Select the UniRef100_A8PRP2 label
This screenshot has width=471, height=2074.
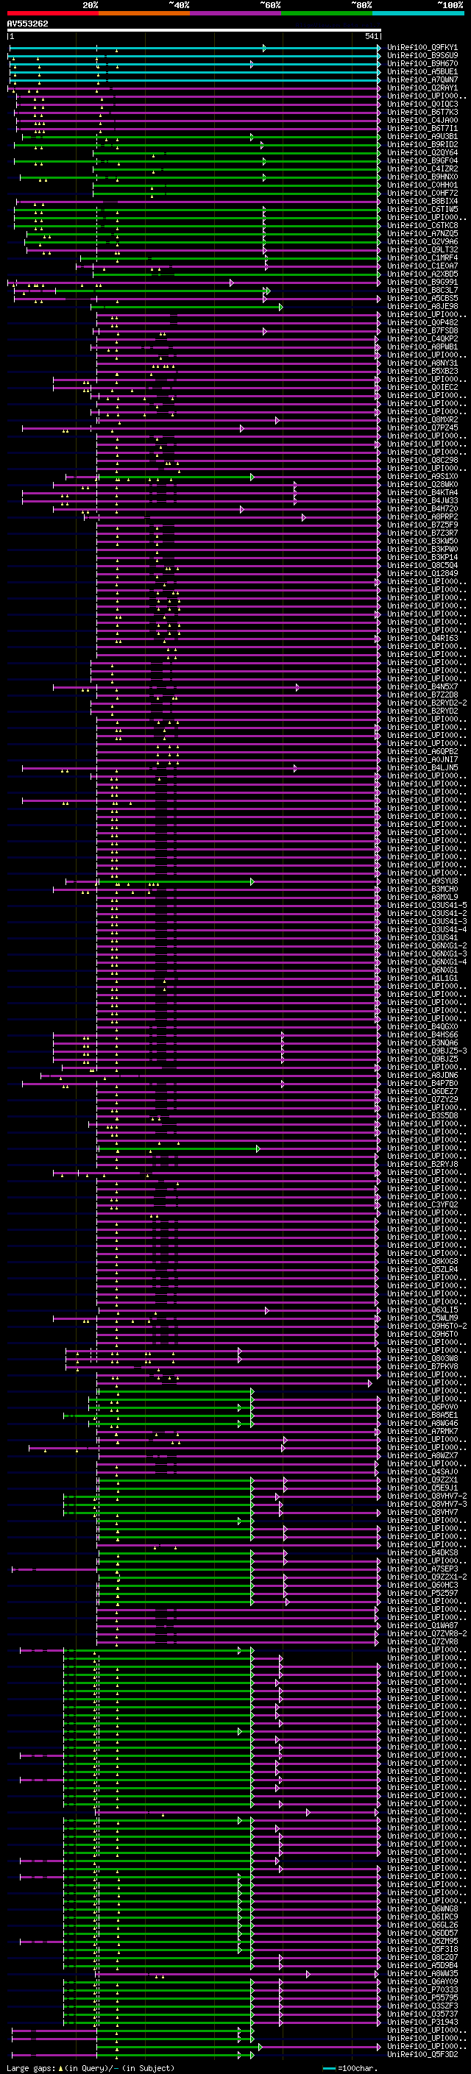tap(422, 517)
